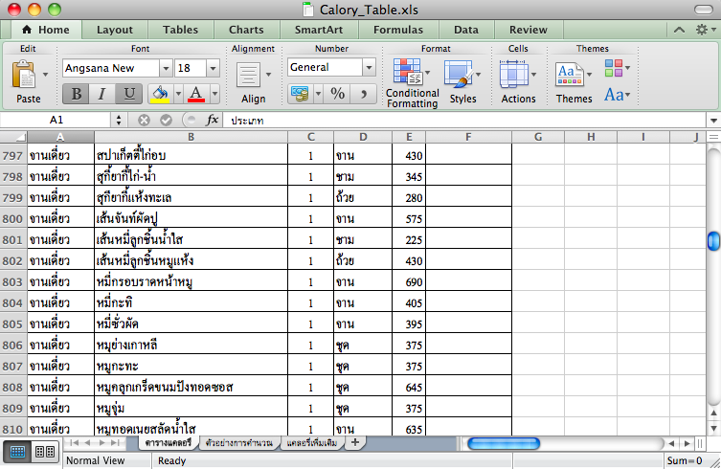Open the font color dropdown arrow
This screenshot has height=469, width=721.
click(214, 94)
